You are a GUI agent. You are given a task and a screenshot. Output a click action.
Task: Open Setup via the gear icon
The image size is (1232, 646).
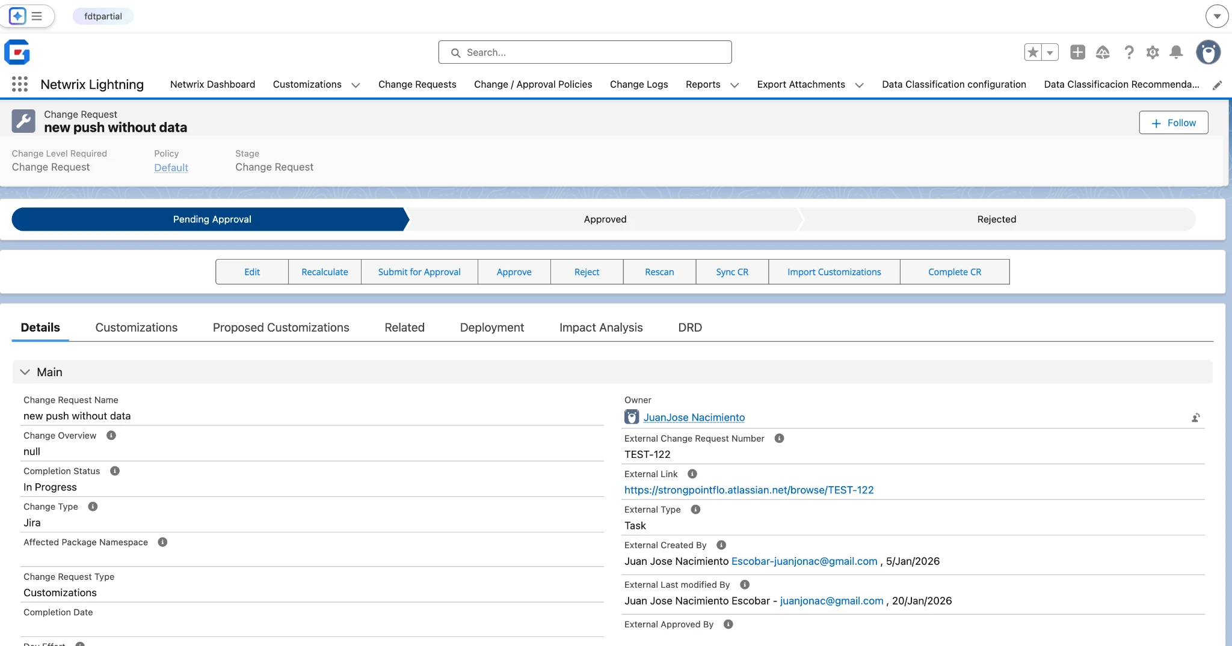coord(1153,52)
